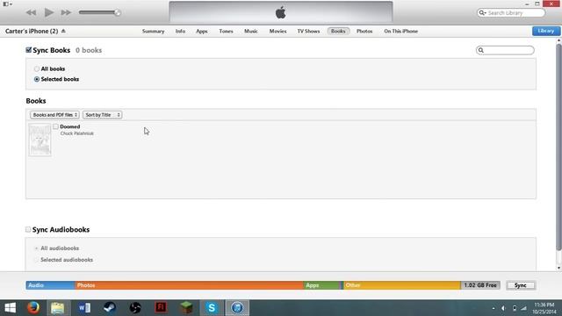Click the rewind playback button

[x=32, y=12]
